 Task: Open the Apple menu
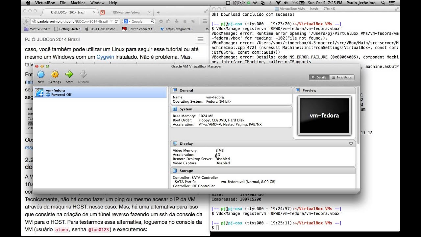[x=28, y=3]
